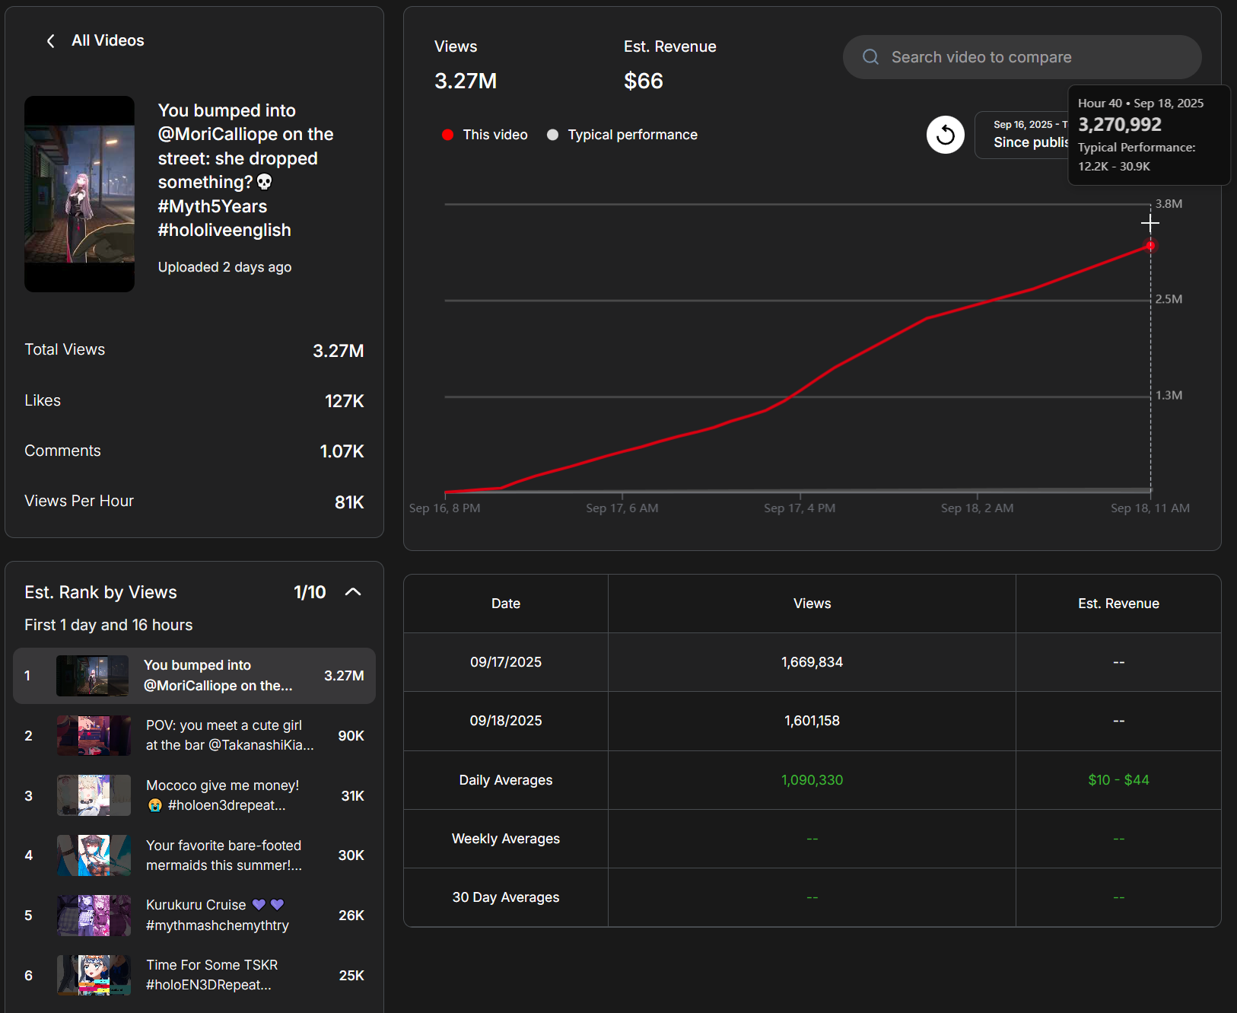The image size is (1237, 1013).
Task: Select the 09/18/2025 date cell
Action: click(x=506, y=721)
